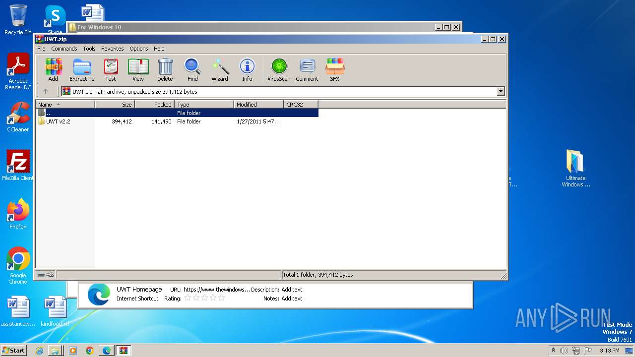Click the Add toolbar icon in WinRAR
This screenshot has width=635, height=357.
53,69
